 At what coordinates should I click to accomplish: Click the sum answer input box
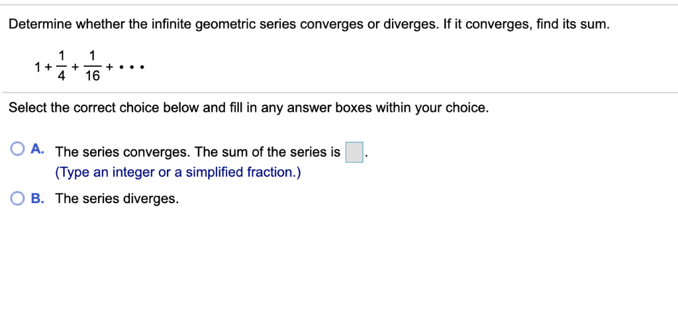point(354,152)
